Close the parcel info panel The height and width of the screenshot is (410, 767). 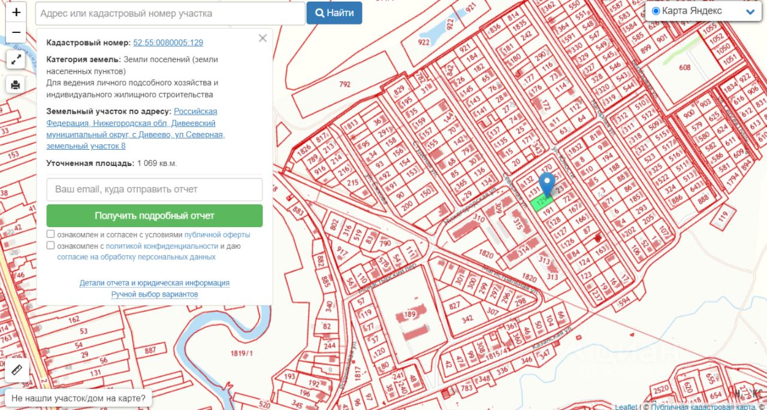[x=262, y=38]
